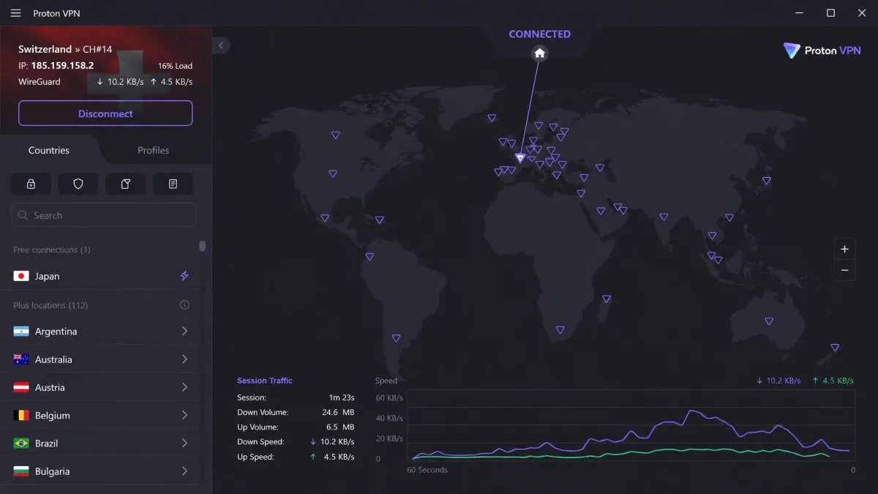Click the search magnifier icon
This screenshot has width=878, height=494.
click(x=23, y=216)
